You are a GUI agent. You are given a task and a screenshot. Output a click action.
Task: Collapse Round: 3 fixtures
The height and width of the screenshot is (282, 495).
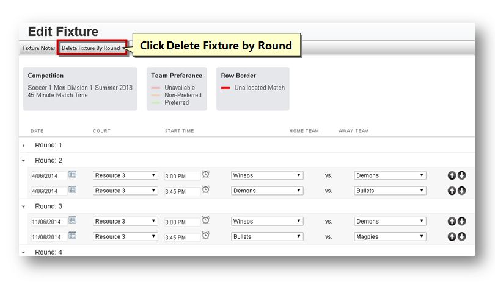[23, 206]
